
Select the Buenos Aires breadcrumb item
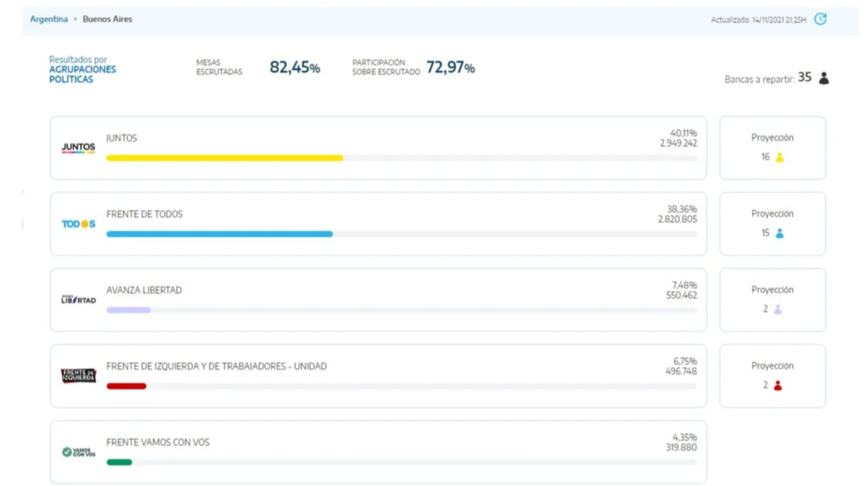(x=108, y=19)
